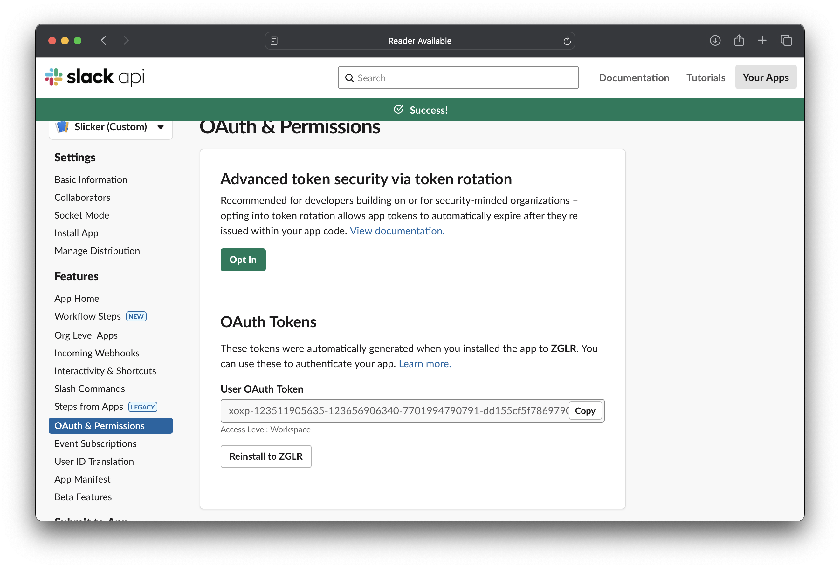Click the Share icon in Safari toolbar
The image size is (840, 568).
click(739, 40)
